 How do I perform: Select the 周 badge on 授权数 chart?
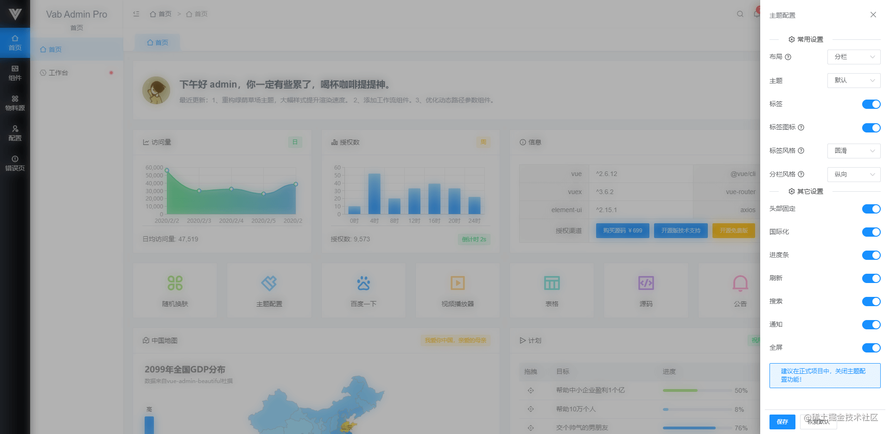tap(483, 142)
